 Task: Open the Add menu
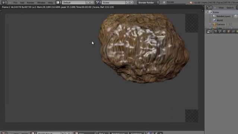[x=22, y=3]
